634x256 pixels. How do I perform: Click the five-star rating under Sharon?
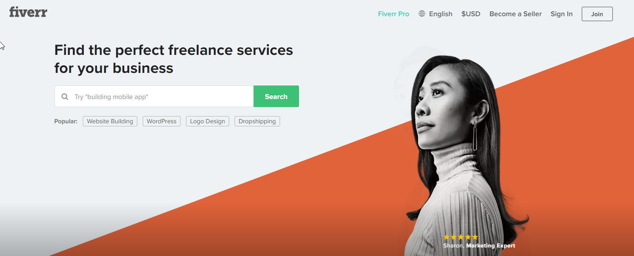click(x=461, y=237)
